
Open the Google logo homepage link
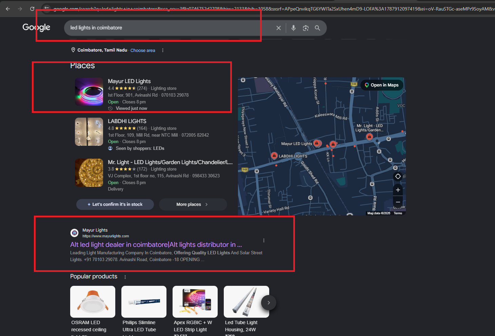tap(36, 27)
